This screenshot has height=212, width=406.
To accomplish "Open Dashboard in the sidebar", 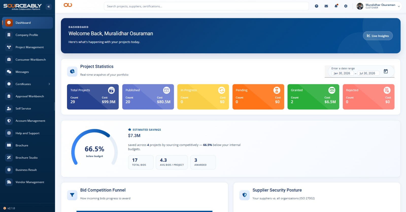I will point(27,23).
